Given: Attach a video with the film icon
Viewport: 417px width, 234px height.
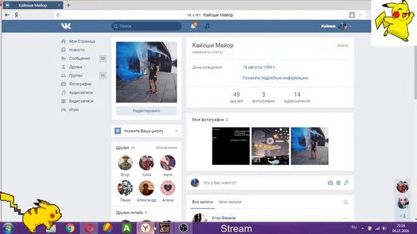Looking at the screenshot, I should click(338, 183).
